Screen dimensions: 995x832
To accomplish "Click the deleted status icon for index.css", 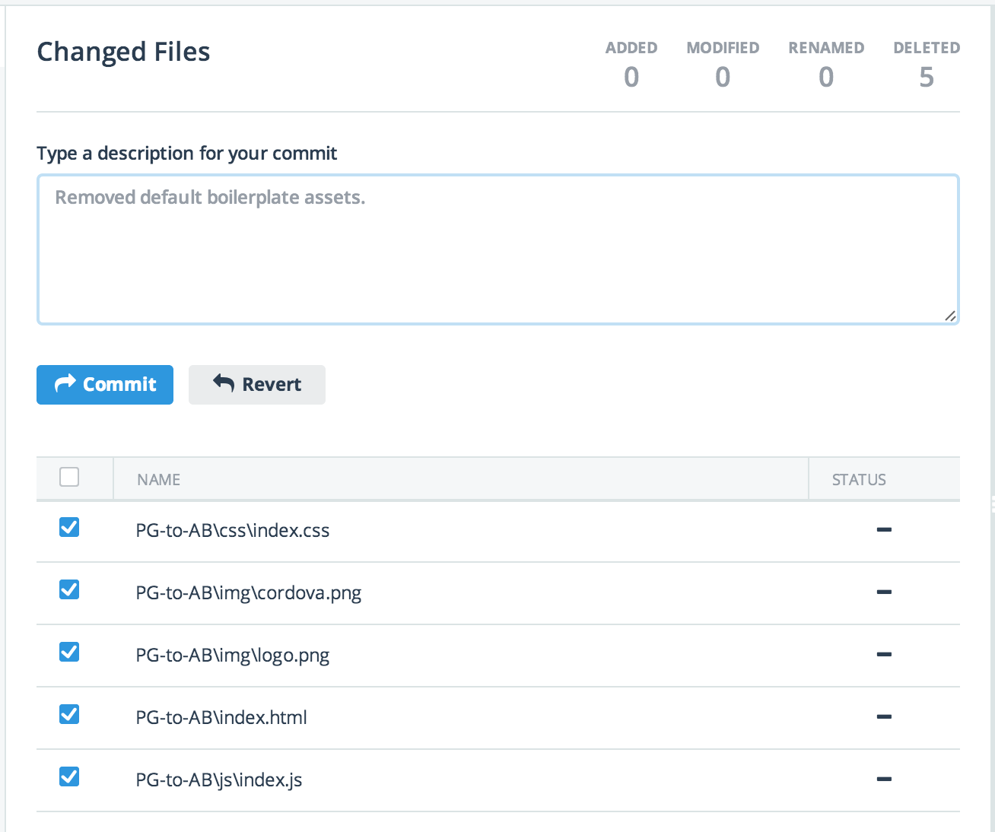I will [884, 530].
